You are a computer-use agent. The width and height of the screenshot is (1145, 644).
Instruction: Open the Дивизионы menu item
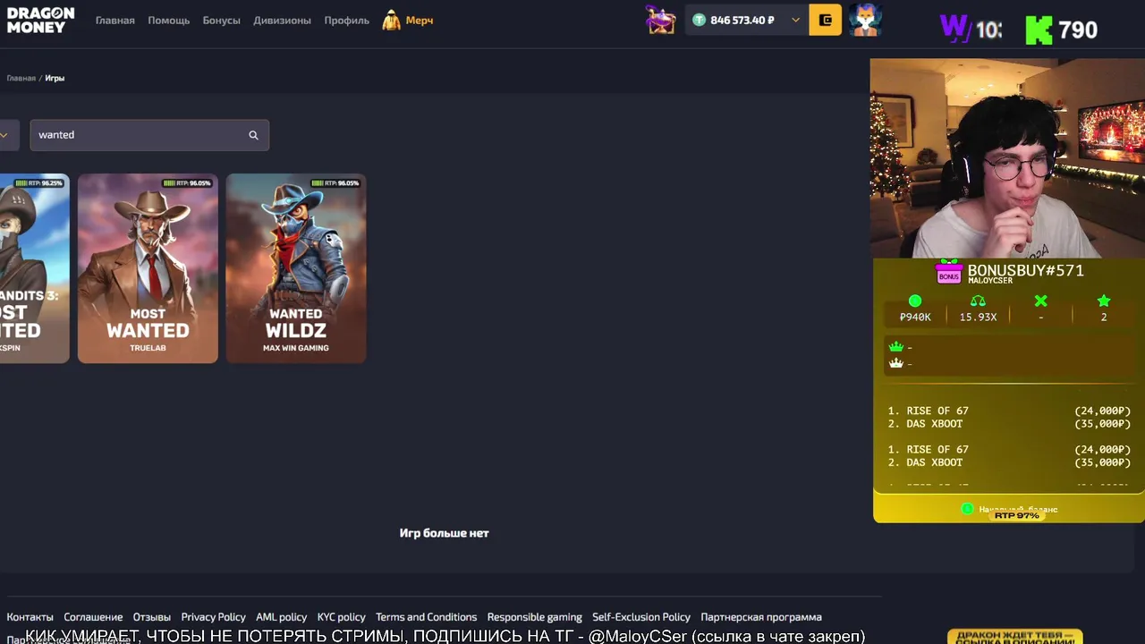point(282,20)
